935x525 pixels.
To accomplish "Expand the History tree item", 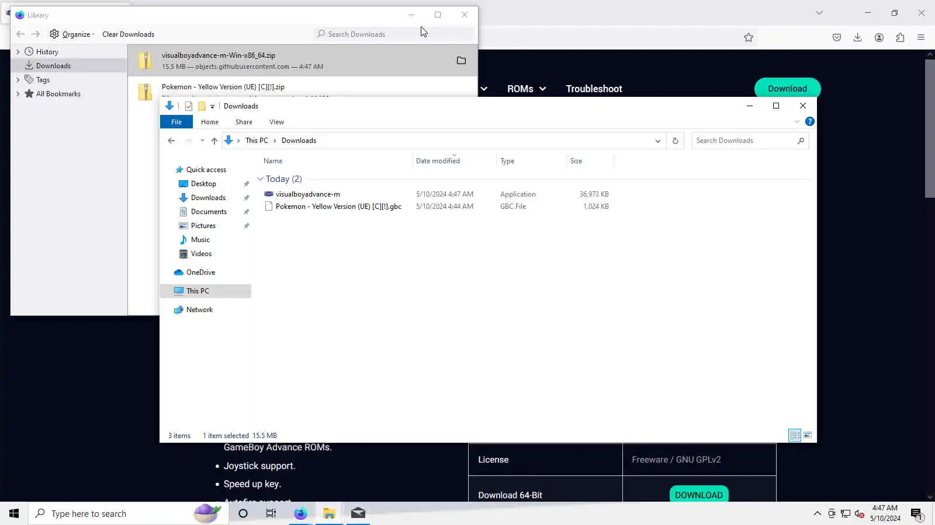I will click(x=18, y=51).
